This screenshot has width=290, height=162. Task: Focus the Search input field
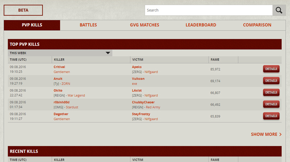click(x=208, y=10)
